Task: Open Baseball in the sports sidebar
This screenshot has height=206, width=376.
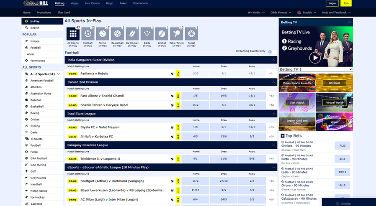Action: pyautogui.click(x=42, y=100)
